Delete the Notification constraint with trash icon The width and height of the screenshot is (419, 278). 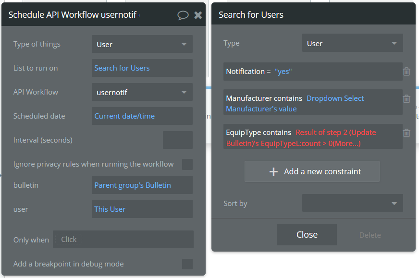point(407,72)
